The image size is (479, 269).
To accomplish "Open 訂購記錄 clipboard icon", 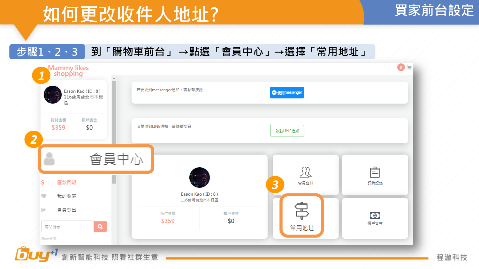I will [x=375, y=172].
